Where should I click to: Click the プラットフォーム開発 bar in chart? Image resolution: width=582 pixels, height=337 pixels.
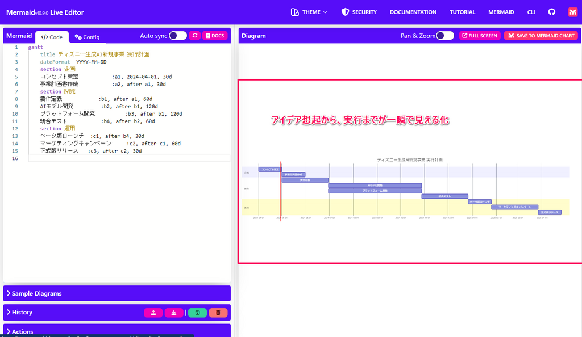[x=375, y=191]
